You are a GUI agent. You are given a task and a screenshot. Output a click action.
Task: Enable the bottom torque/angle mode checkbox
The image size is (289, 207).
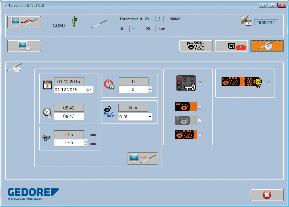point(200,135)
